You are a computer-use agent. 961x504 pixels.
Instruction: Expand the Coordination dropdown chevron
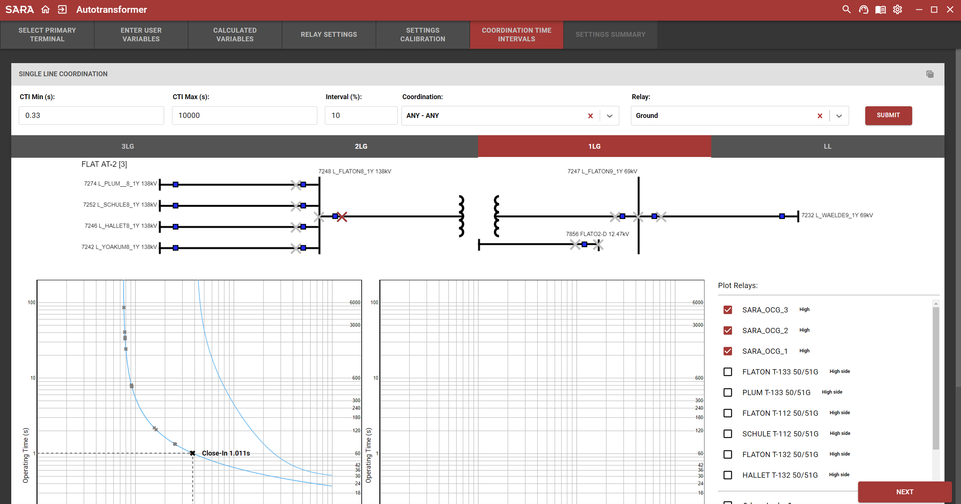pyautogui.click(x=609, y=116)
